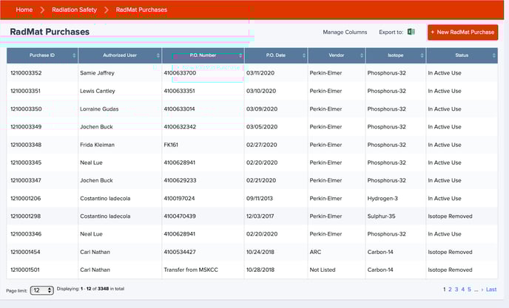Sort by Isotope column arrows
Screen dimensions: 509x308
click(x=422, y=55)
